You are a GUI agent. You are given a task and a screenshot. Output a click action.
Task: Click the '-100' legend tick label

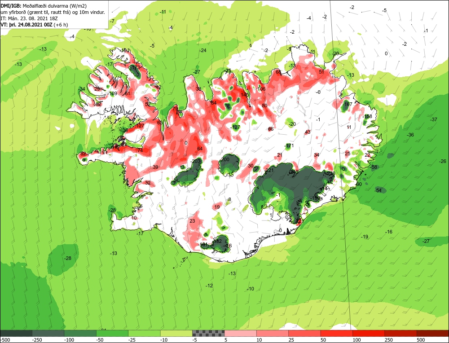(x=69, y=340)
